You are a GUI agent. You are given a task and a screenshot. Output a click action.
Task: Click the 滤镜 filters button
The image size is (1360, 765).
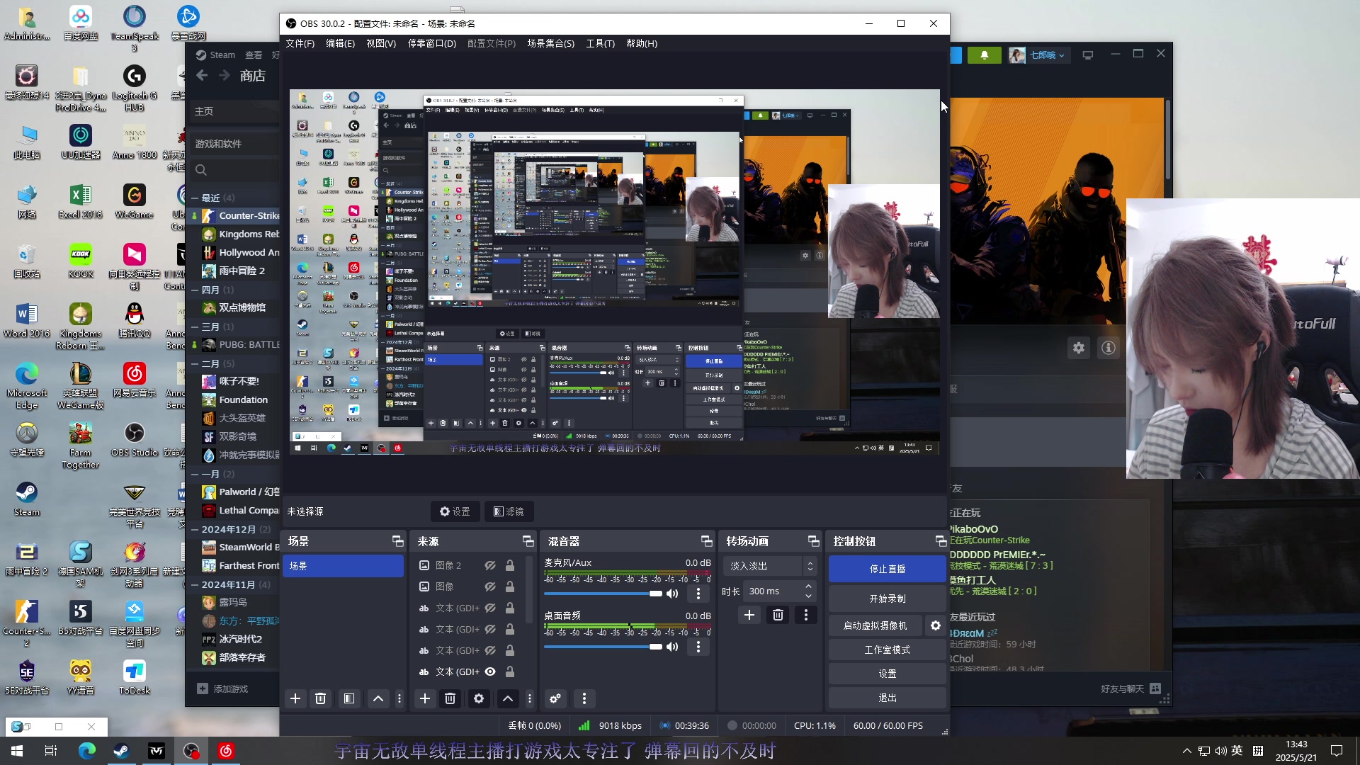(509, 511)
